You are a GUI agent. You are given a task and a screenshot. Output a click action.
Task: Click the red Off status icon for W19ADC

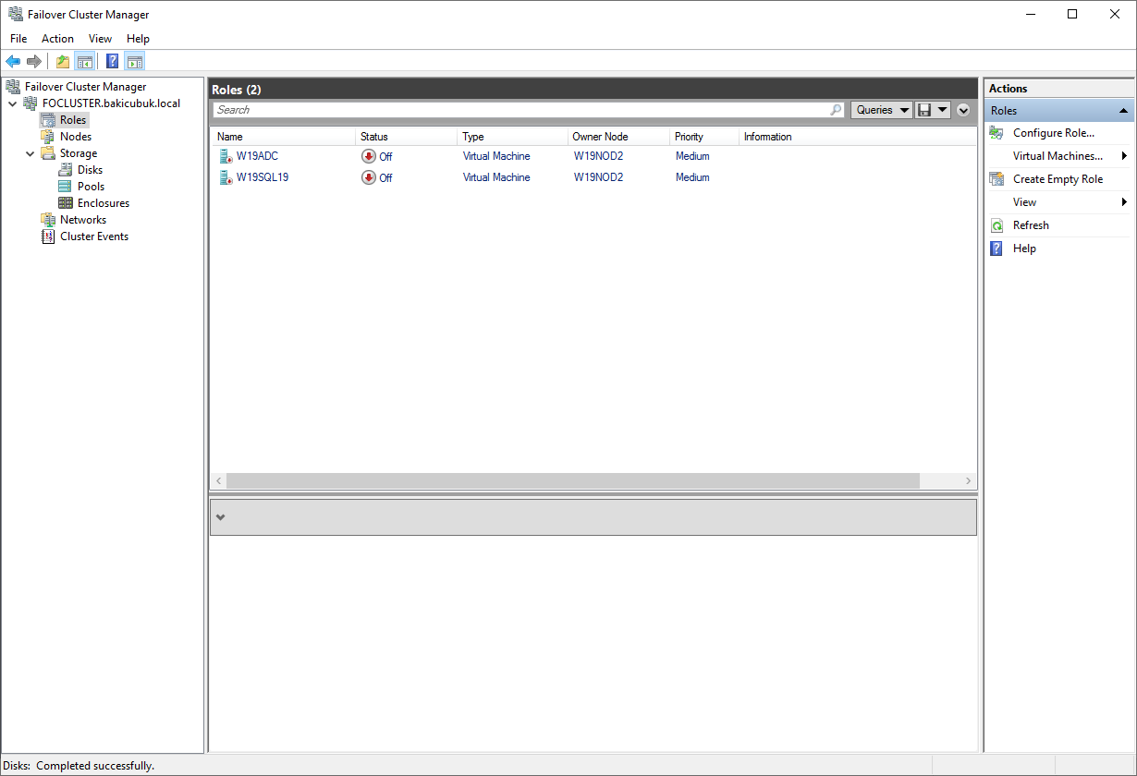(369, 156)
